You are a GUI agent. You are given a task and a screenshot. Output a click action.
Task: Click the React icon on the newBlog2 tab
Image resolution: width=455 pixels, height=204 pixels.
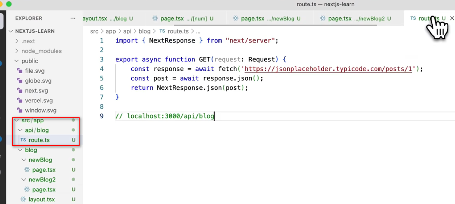[322, 18]
